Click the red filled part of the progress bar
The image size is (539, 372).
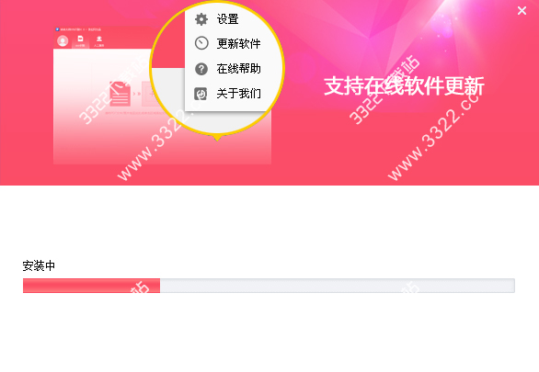click(x=91, y=286)
